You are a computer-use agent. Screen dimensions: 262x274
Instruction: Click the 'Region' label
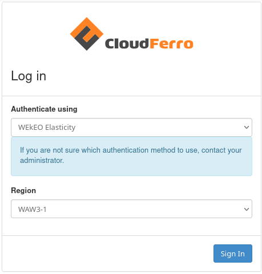(23, 190)
